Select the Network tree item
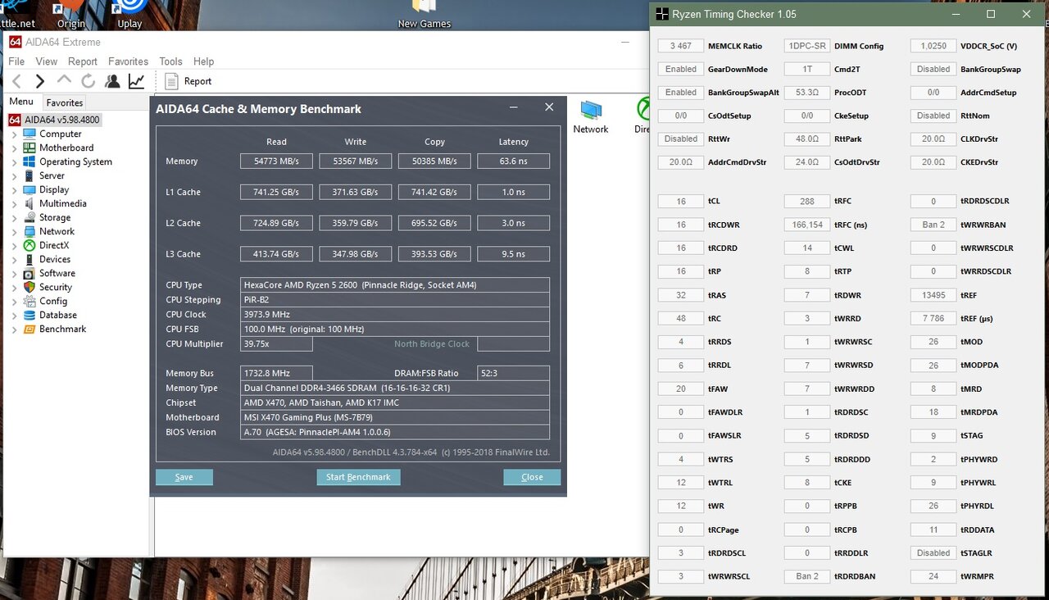Image resolution: width=1049 pixels, height=600 pixels. pos(57,231)
